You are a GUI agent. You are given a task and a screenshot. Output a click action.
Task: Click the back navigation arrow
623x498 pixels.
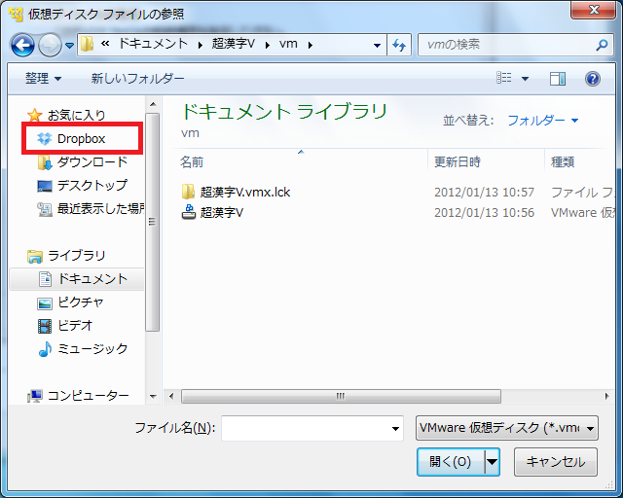click(23, 45)
